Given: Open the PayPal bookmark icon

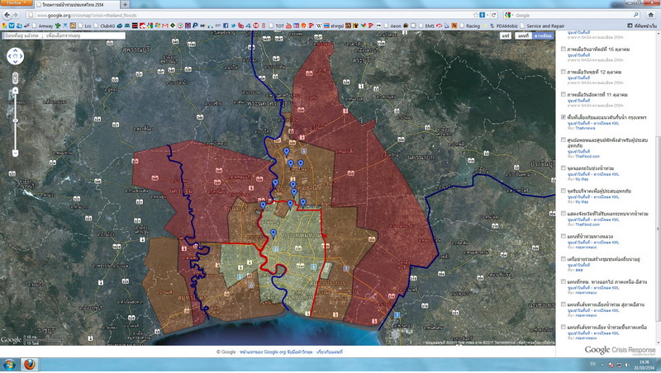Looking at the screenshot, I should tap(195, 26).
